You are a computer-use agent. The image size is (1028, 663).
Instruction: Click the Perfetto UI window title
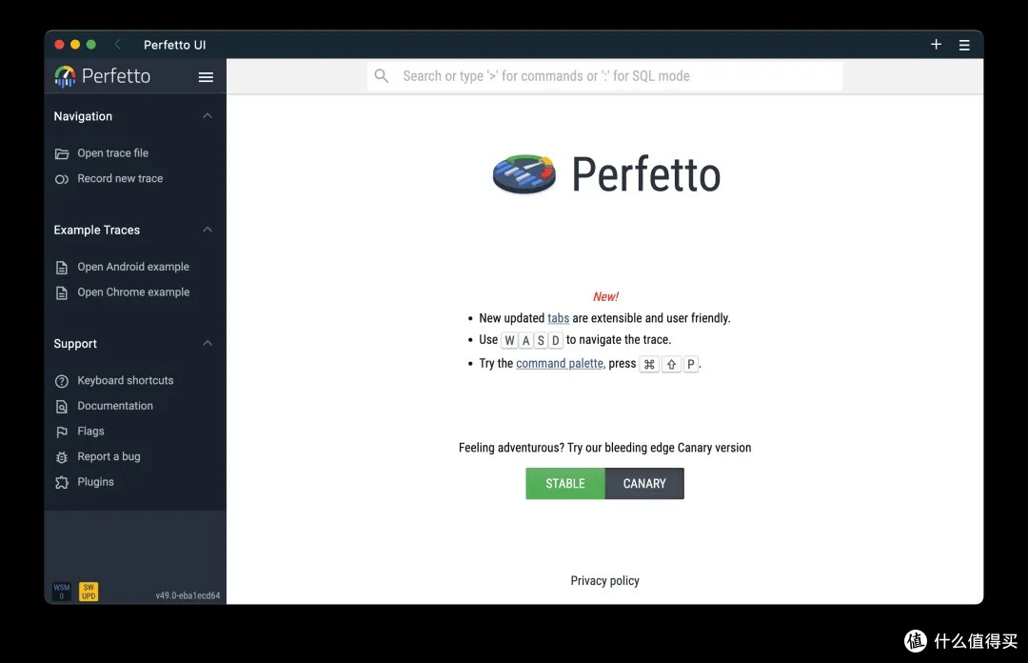(174, 45)
